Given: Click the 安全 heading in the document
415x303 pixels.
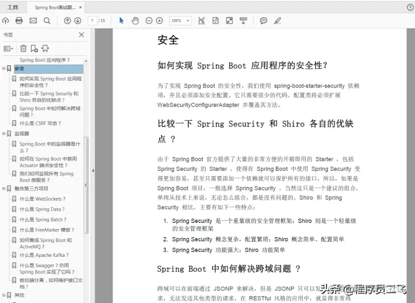Looking at the screenshot, I should [x=168, y=40].
